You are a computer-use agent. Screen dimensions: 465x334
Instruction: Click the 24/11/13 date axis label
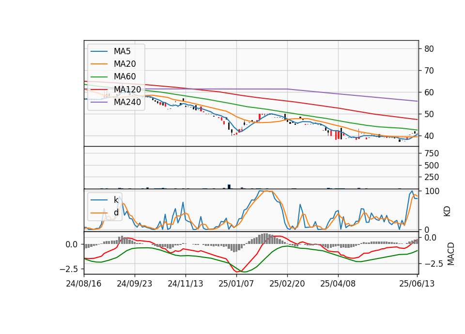click(x=186, y=284)
